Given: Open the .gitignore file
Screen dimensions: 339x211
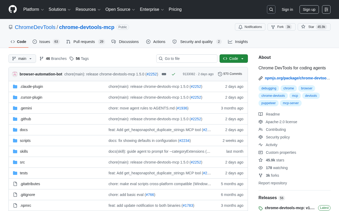Looking at the screenshot, I should [x=28, y=195].
